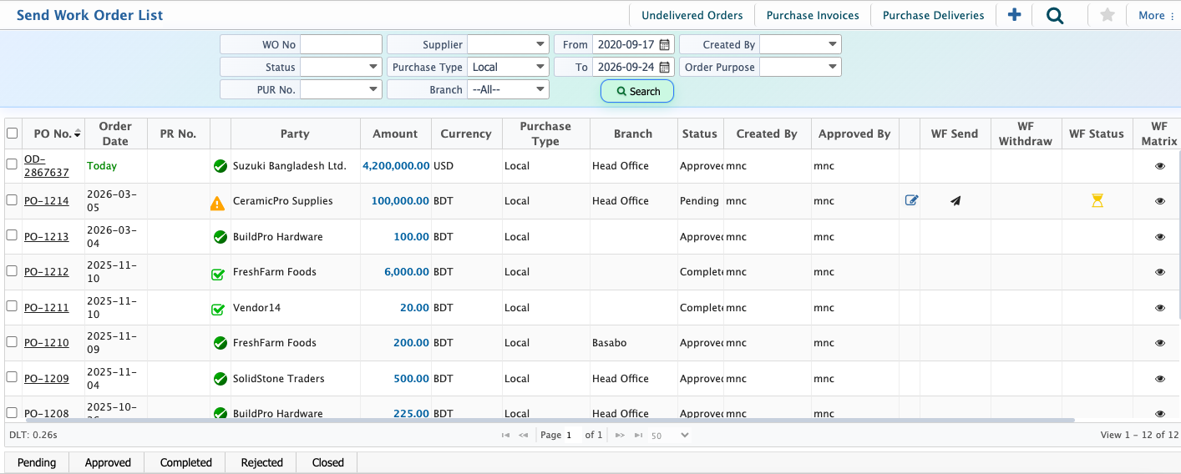This screenshot has width=1181, height=474.
Task: View WF Matrix eye icon for Suzuki Bangladesh order
Action: 1159,166
